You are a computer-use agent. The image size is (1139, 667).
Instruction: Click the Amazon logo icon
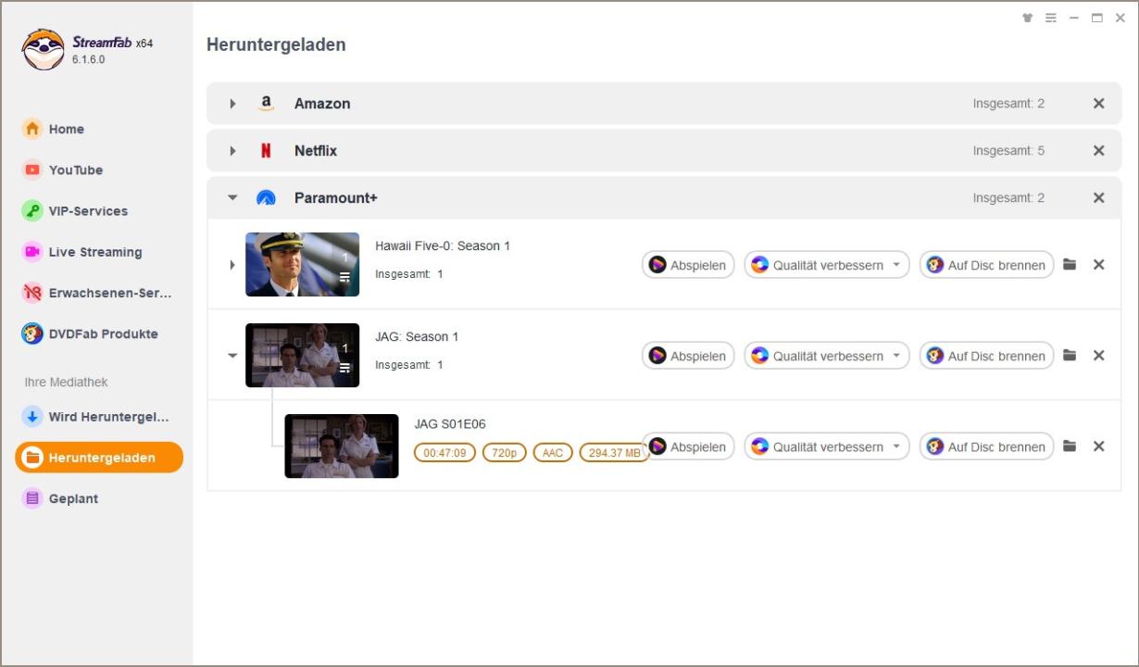click(267, 104)
